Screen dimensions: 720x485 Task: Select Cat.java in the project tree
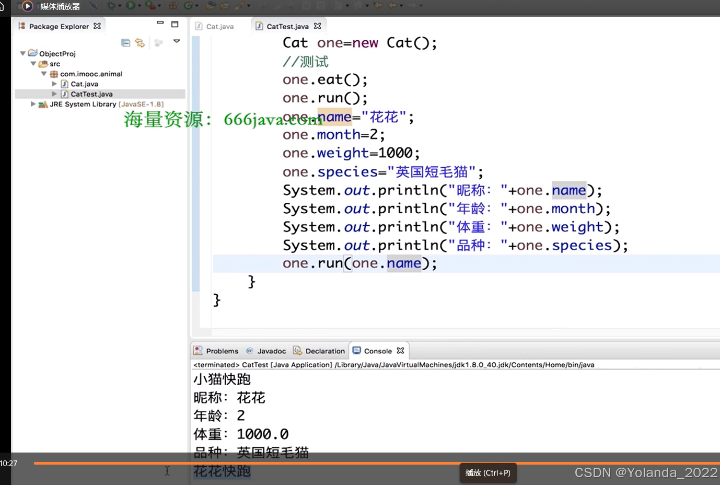84,84
